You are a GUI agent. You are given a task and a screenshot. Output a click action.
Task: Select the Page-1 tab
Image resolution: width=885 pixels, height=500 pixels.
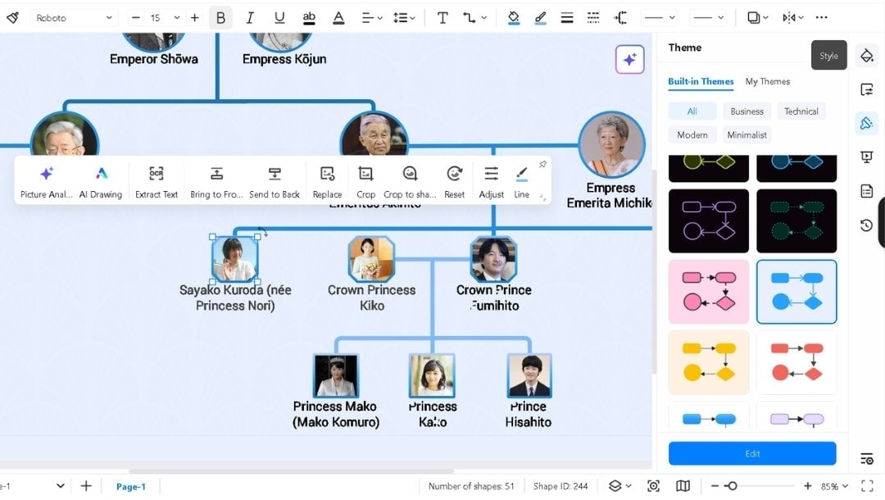click(x=130, y=485)
